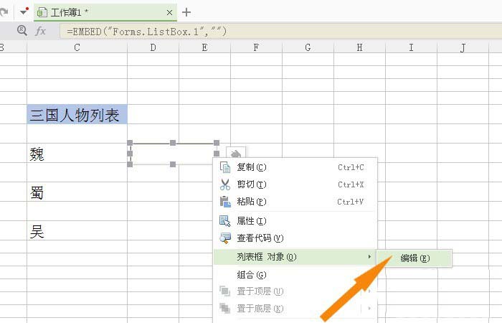The height and width of the screenshot is (323, 502).
Task: Click the View Code (查看代码) icon
Action: [225, 238]
